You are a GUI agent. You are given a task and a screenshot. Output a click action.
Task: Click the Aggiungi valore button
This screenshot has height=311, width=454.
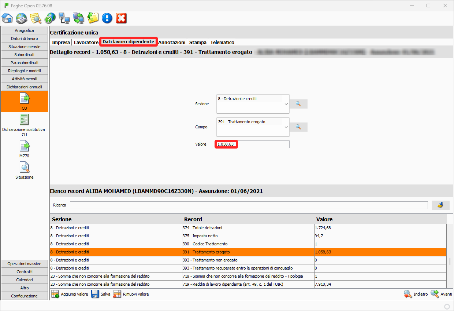[x=70, y=294]
